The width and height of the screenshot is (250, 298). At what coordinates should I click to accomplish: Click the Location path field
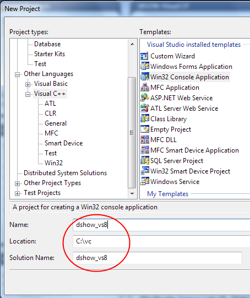[161, 241]
